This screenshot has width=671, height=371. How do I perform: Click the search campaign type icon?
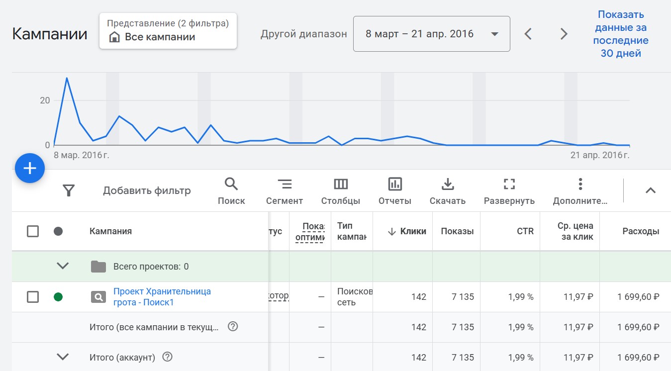(x=98, y=297)
